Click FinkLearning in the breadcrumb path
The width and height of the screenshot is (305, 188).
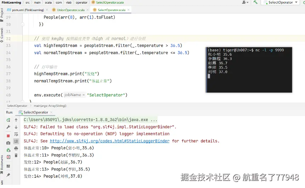coord(11,2)
